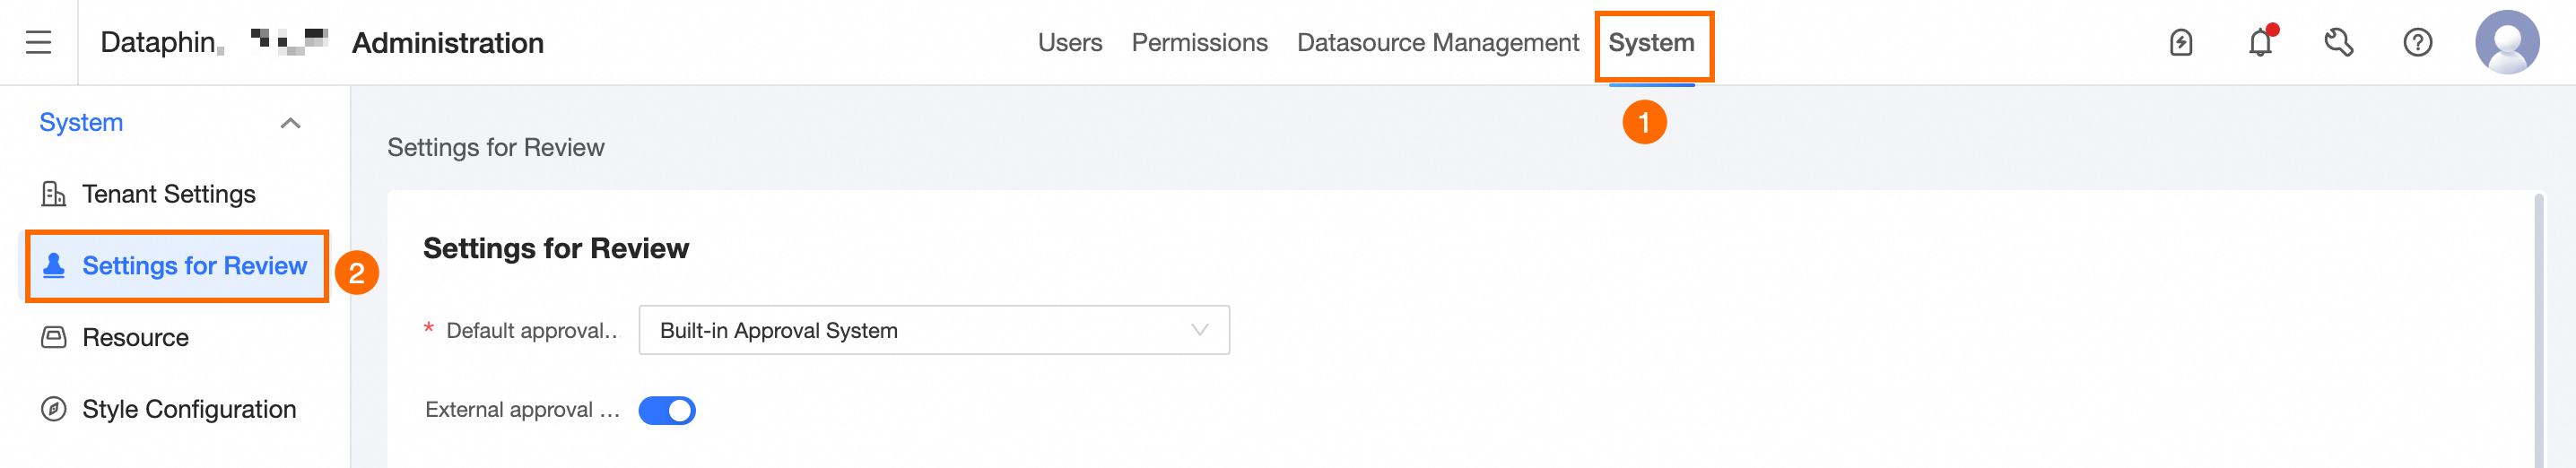Collapse the System sidebar section
Screen dimensions: 2576x468
pos(290,123)
